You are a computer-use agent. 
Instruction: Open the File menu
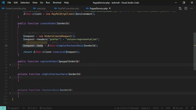9,3
